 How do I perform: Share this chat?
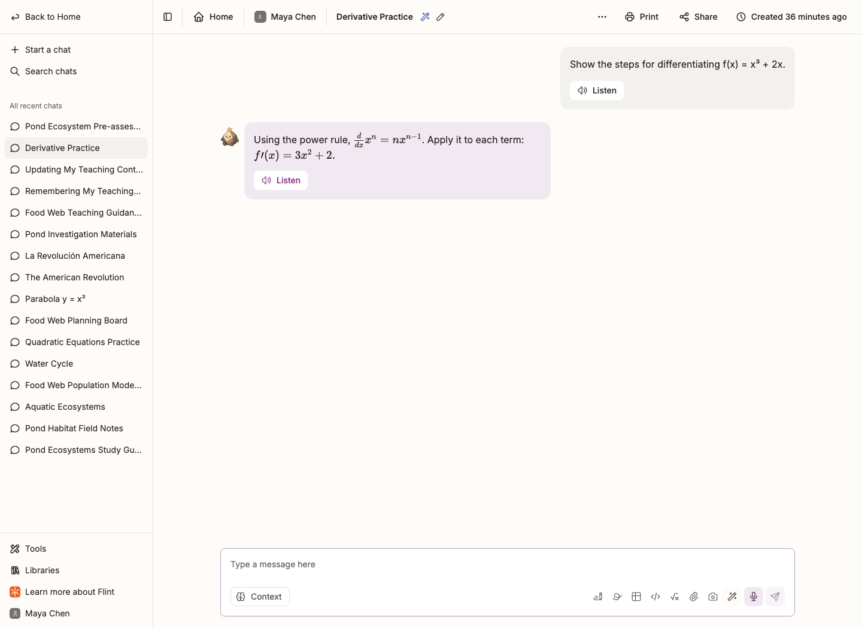click(x=698, y=17)
